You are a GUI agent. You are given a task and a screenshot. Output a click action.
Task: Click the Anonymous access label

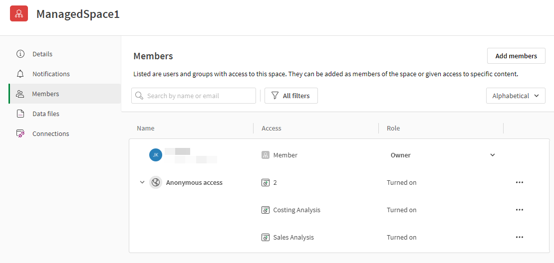(x=194, y=183)
